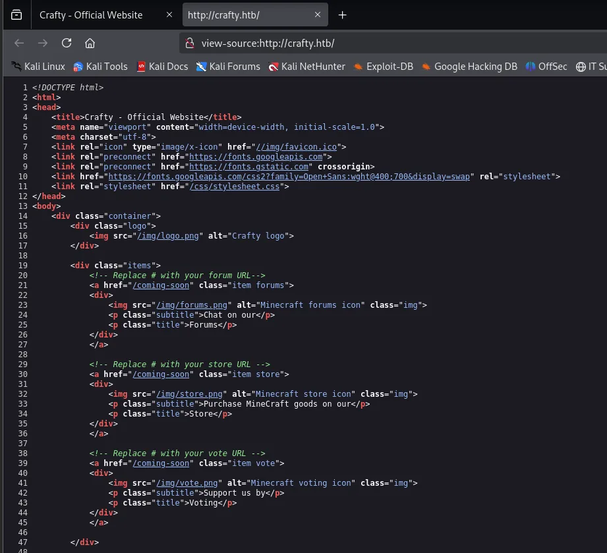Open the /img/store.png link
Viewport: 607px width, 553px height.
(190, 394)
